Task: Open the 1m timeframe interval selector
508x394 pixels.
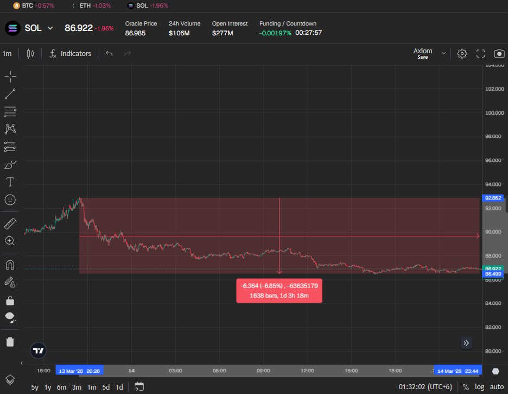Action: point(7,53)
